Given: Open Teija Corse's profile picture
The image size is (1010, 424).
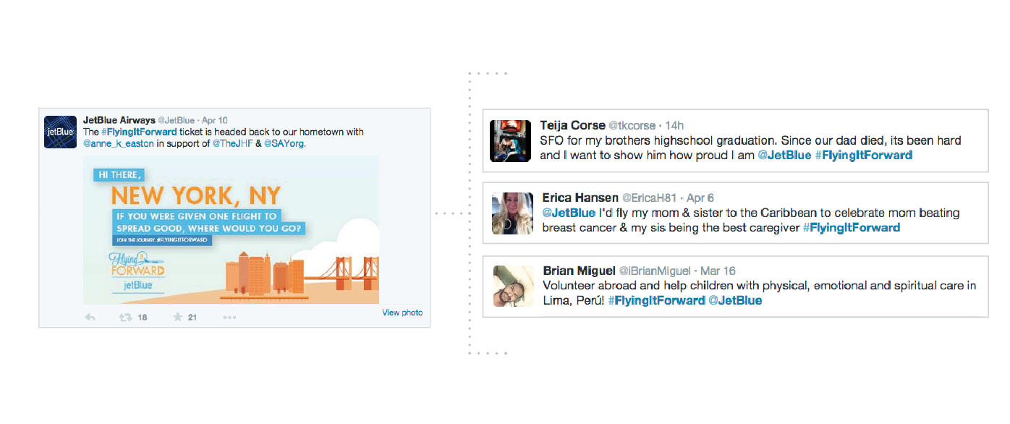Looking at the screenshot, I should (511, 140).
